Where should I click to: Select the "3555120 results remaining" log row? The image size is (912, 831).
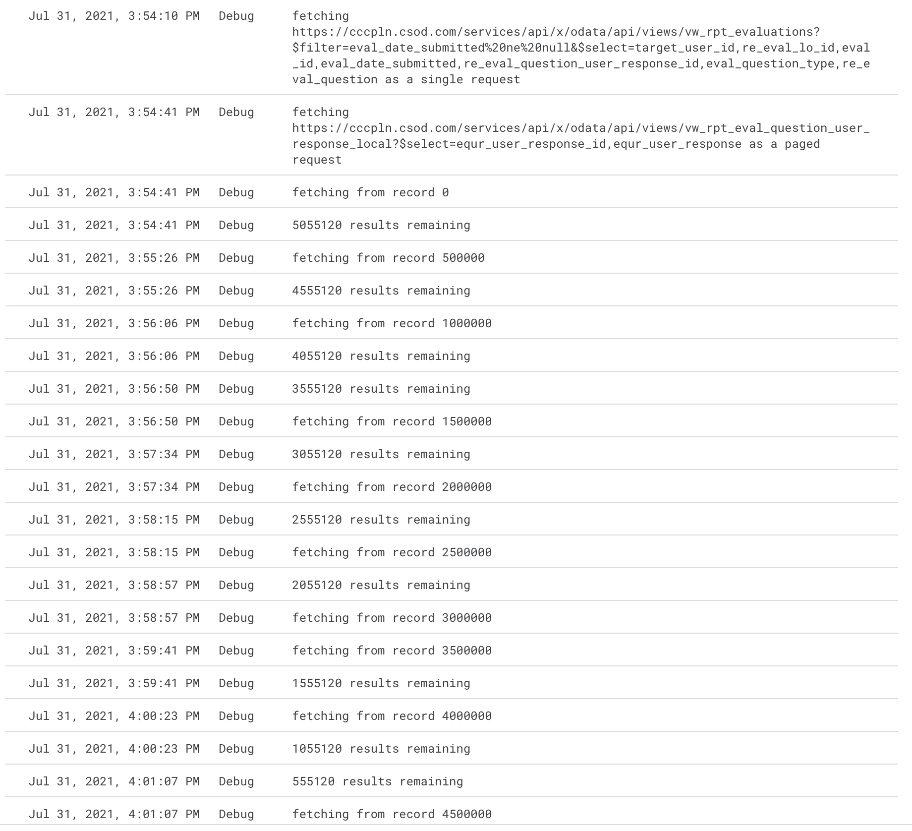(381, 389)
